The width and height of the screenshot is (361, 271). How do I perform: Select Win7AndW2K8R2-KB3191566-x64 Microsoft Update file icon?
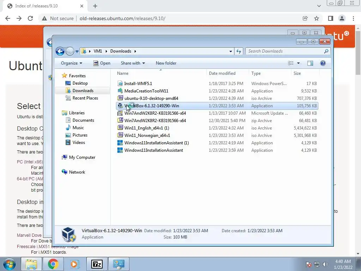120,113
